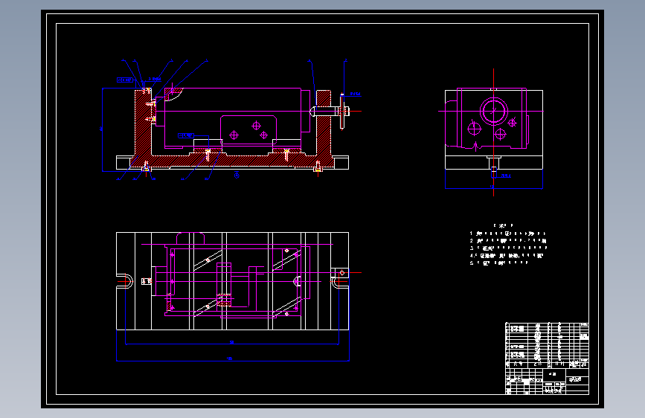Select the top plan view of the fixture
645x418 pixels.
[x=232, y=281]
